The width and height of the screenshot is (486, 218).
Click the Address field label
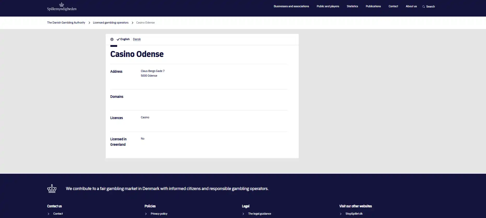[116, 71]
